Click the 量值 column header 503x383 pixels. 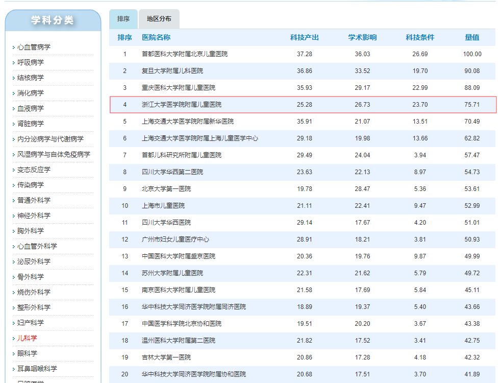click(x=472, y=38)
